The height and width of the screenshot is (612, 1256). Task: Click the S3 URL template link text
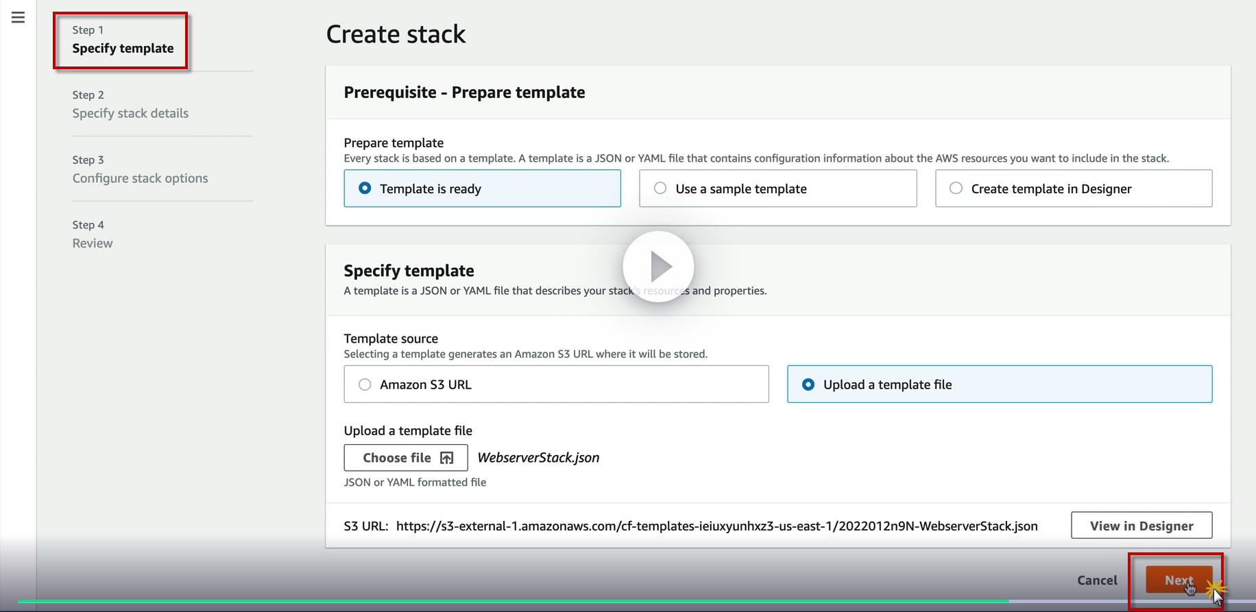(x=716, y=526)
